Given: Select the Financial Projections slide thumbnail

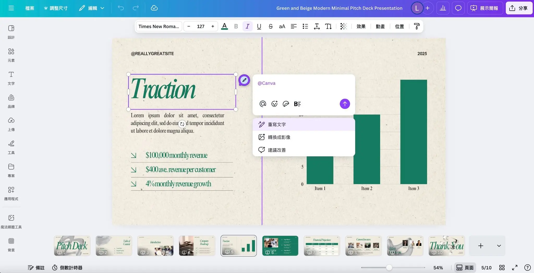Looking at the screenshot, I should click(x=322, y=245).
